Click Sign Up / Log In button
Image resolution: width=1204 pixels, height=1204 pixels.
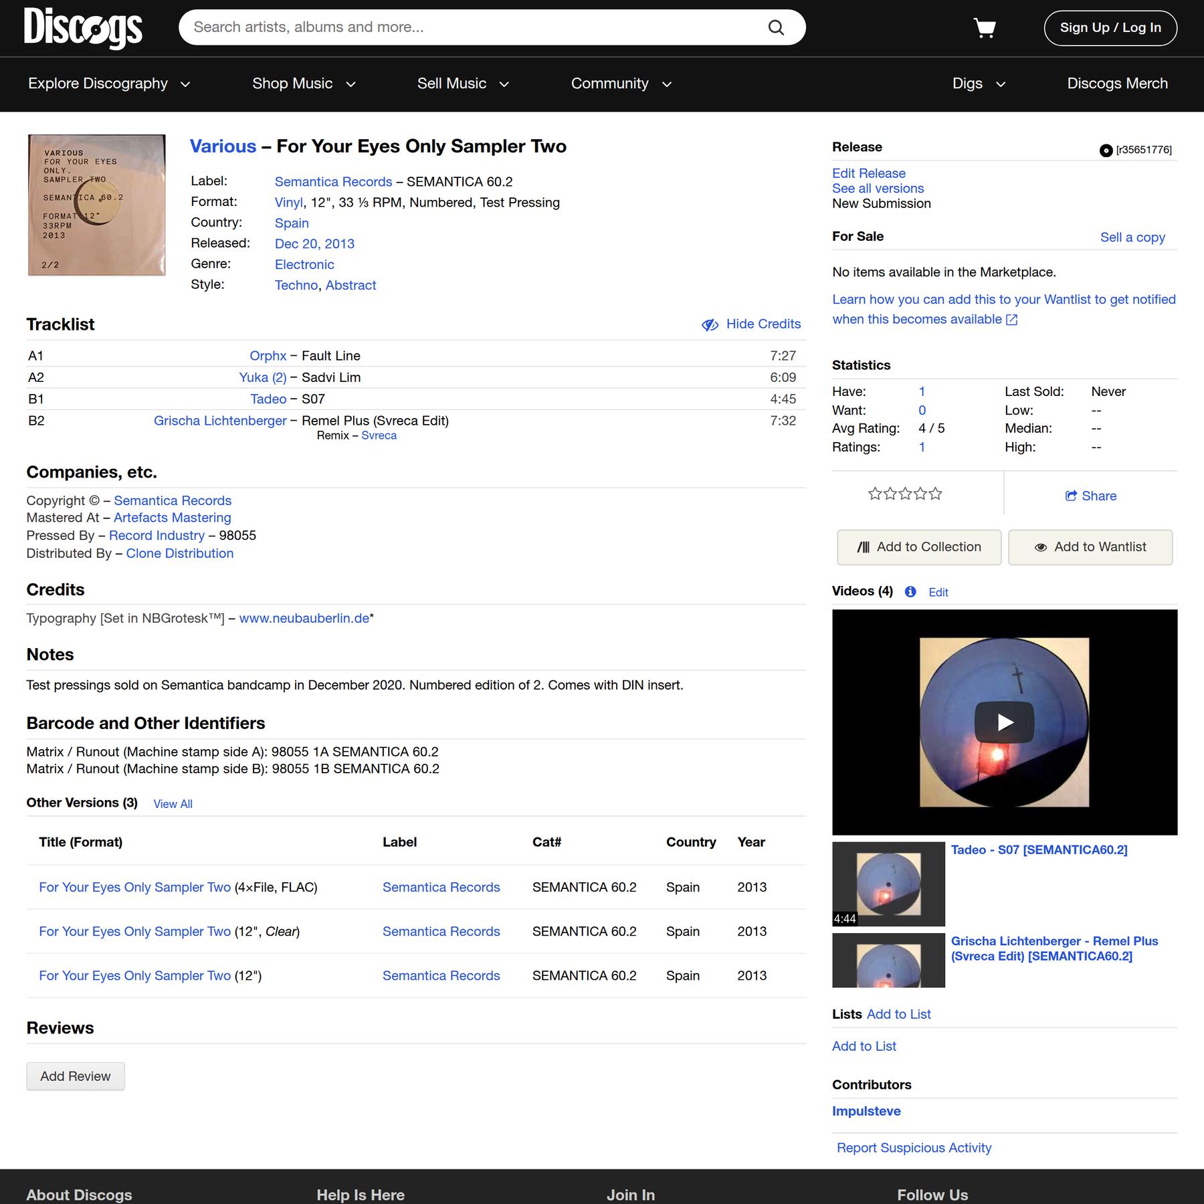(x=1110, y=28)
